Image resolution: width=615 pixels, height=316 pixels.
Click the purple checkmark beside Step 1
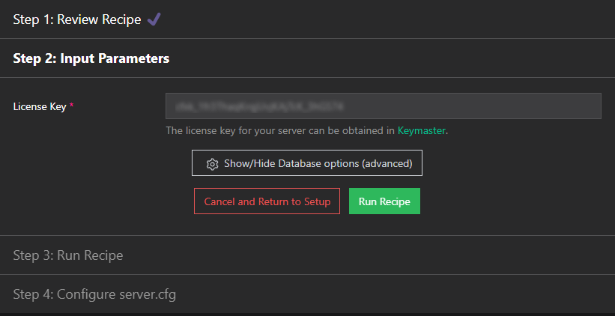point(154,20)
